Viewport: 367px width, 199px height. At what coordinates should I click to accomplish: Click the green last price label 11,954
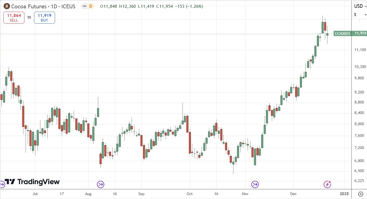pos(360,33)
